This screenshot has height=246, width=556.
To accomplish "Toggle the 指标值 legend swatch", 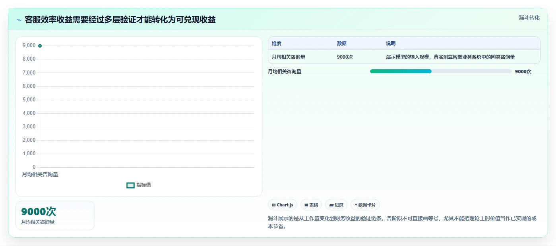I will pyautogui.click(x=130, y=185).
